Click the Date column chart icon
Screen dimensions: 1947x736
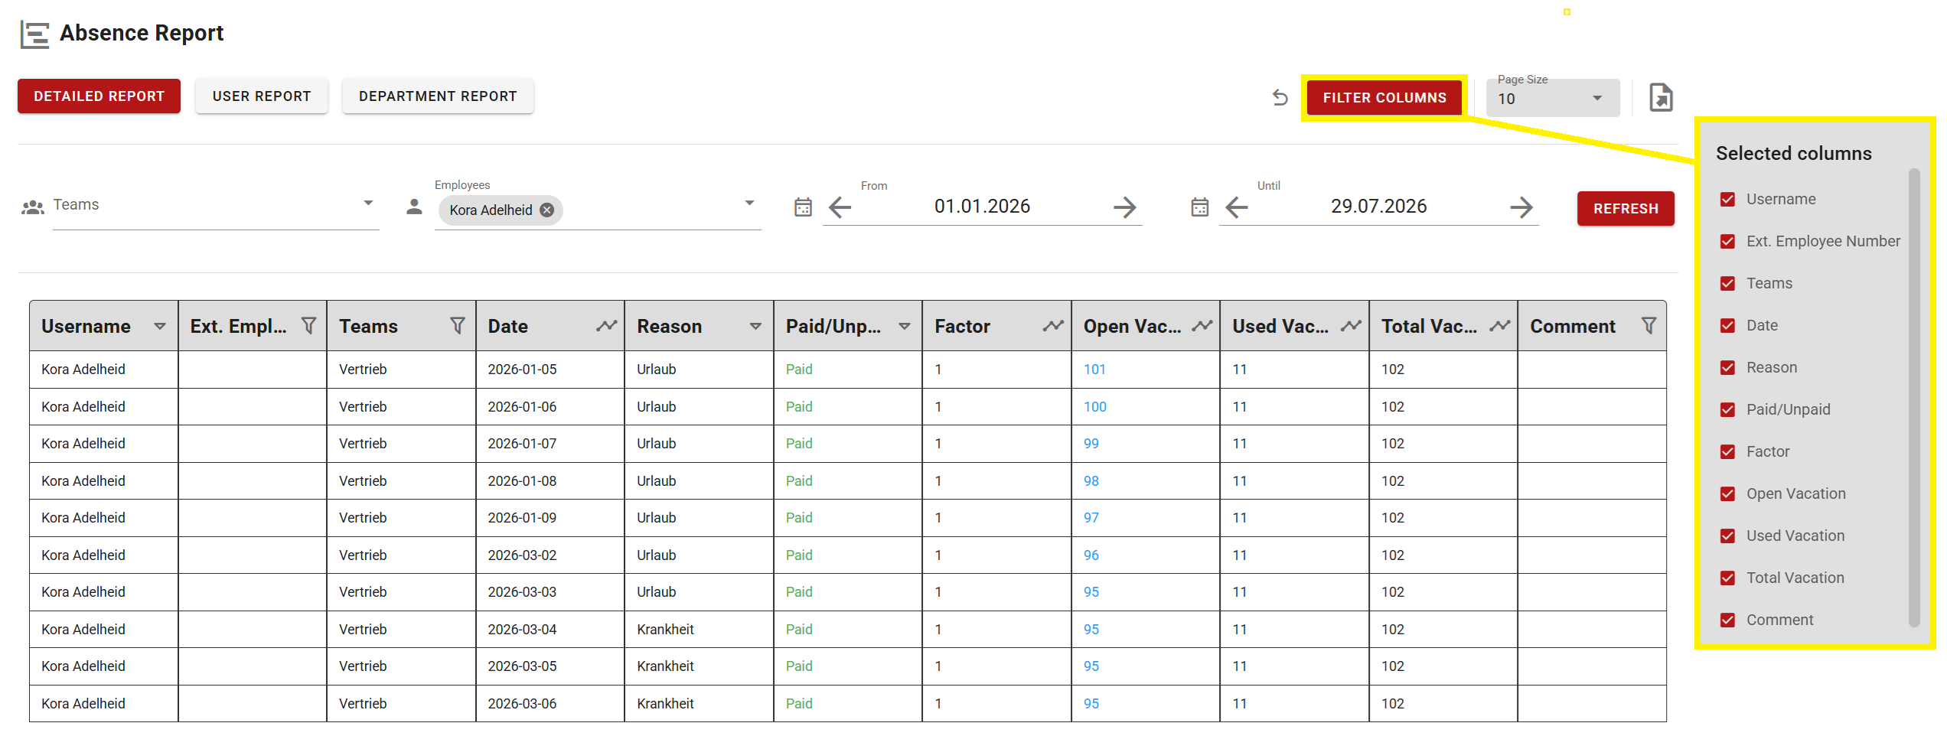click(607, 326)
